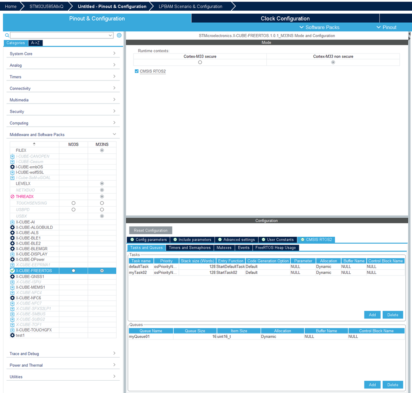This screenshot has width=412, height=393.
Task: Click Delete in the Tasks section
Action: coord(393,315)
